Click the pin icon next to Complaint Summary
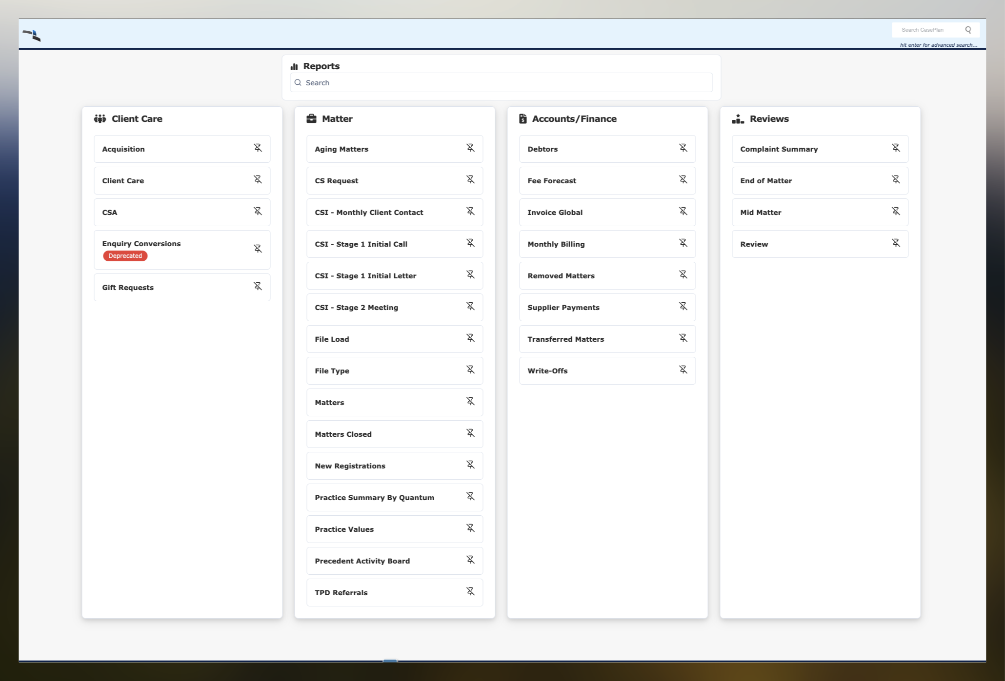The height and width of the screenshot is (681, 1005). [x=895, y=148]
